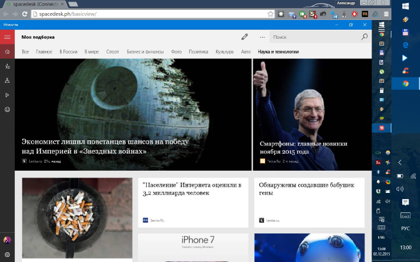
Task: Open the video play icon in sidebar
Action: [7, 95]
